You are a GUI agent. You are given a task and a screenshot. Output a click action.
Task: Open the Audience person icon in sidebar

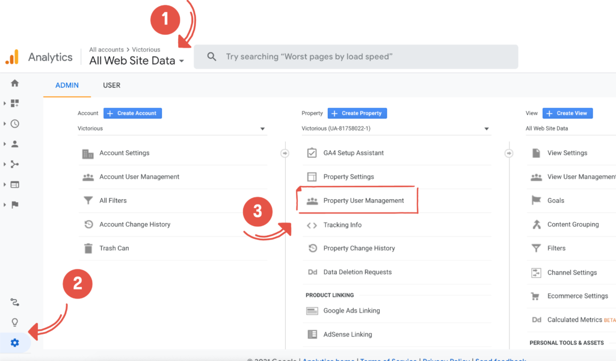(x=15, y=144)
